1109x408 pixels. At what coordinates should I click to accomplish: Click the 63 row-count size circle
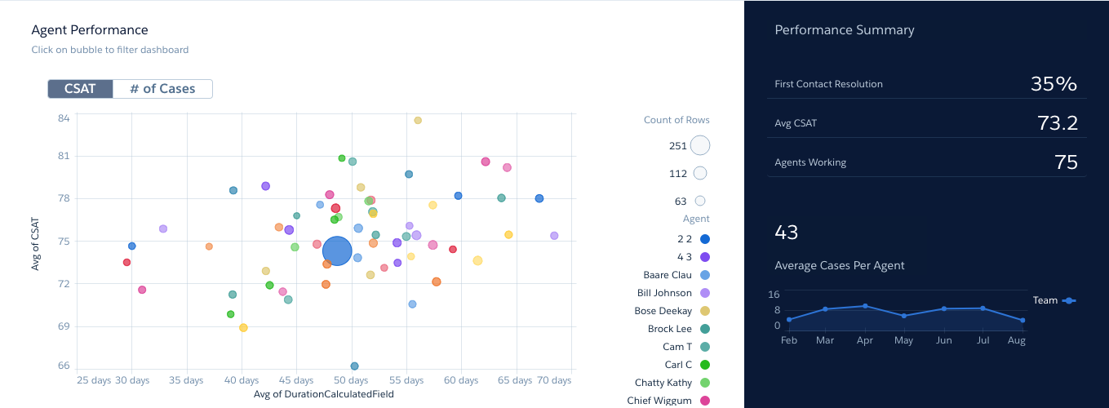[x=700, y=201]
